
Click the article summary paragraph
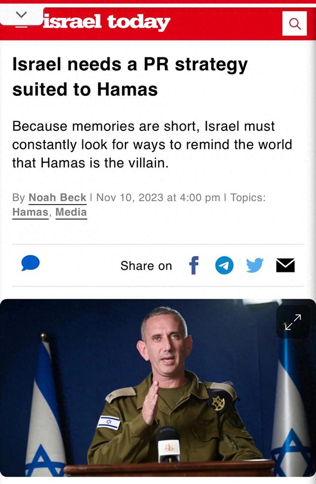[x=152, y=144]
